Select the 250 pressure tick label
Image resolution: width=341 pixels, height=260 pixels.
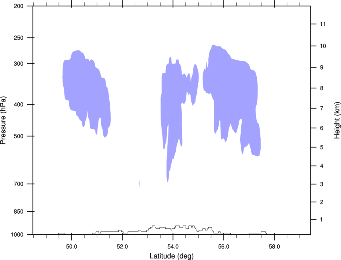tap(18, 38)
